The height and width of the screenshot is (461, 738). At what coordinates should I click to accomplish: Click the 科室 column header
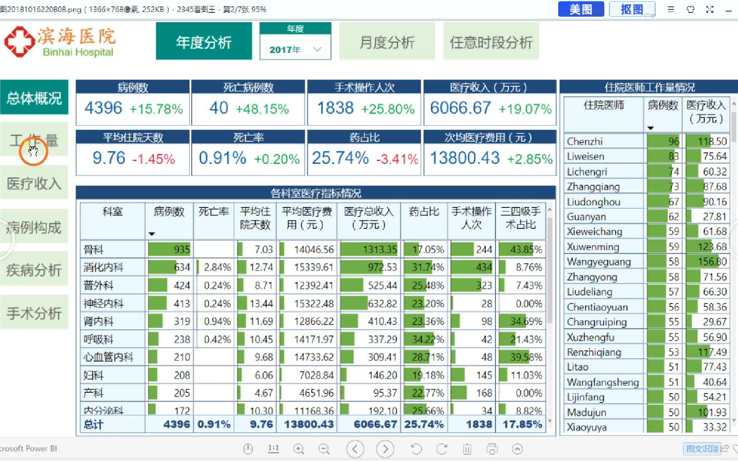click(112, 221)
